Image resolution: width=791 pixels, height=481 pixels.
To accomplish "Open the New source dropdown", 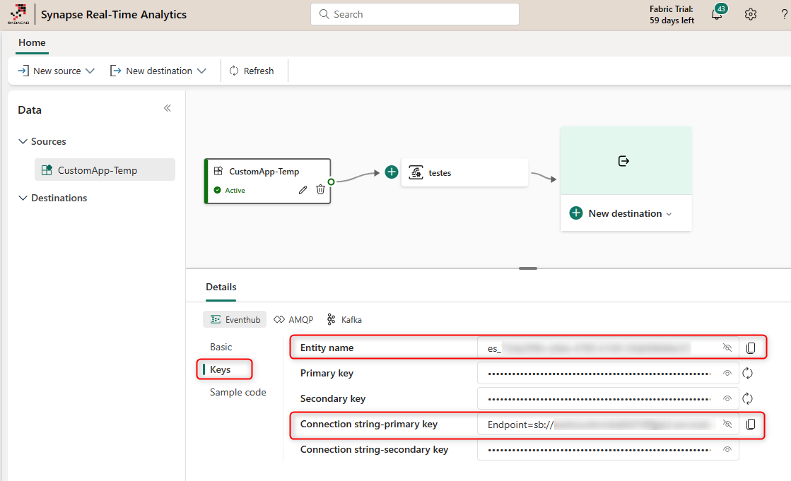I will click(x=57, y=71).
